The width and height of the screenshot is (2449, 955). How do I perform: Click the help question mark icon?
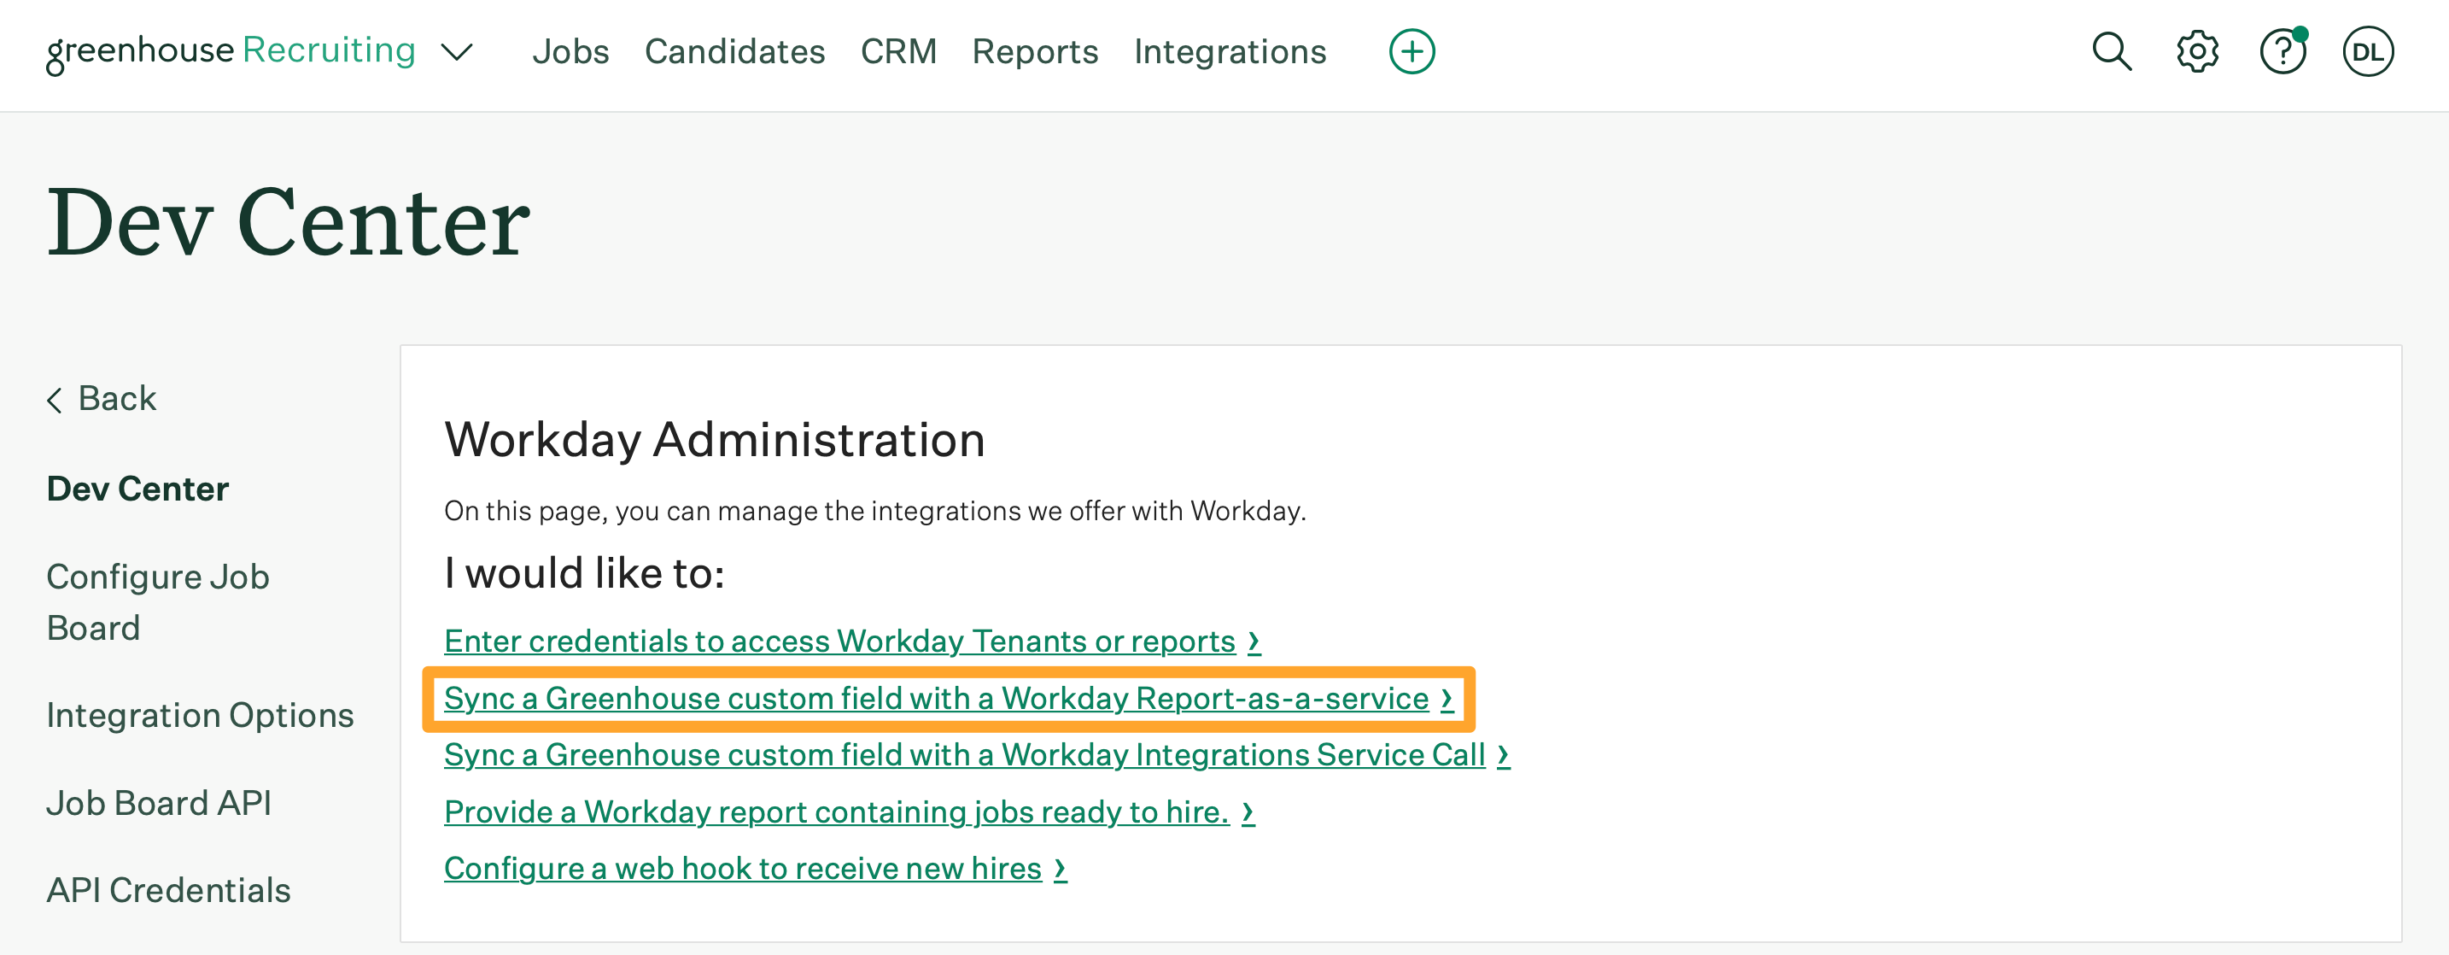tap(2282, 53)
